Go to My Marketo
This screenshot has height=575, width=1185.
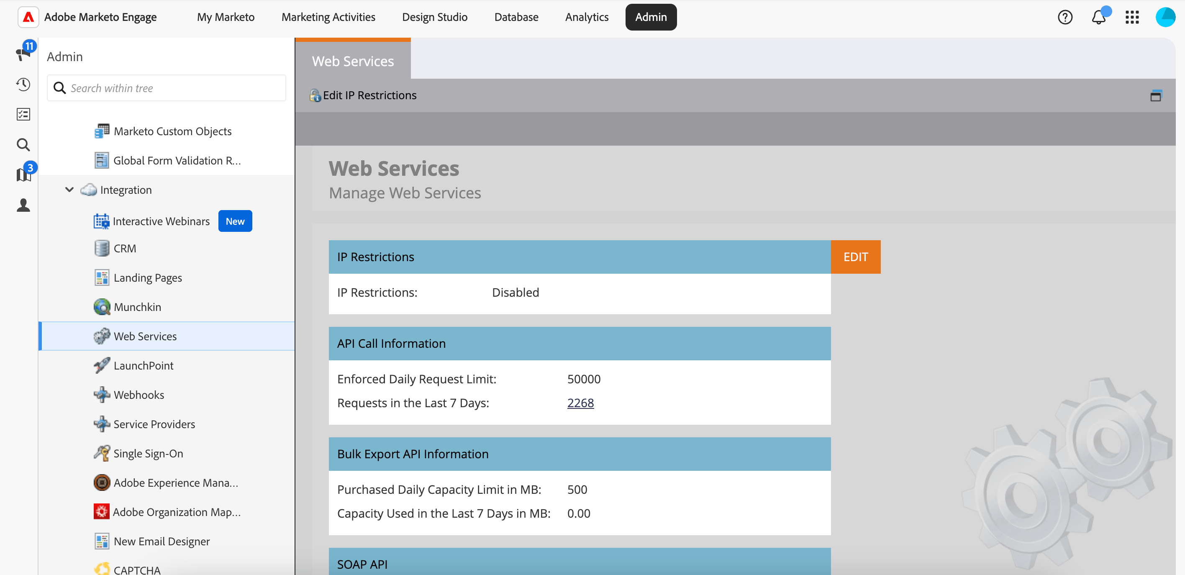click(226, 17)
